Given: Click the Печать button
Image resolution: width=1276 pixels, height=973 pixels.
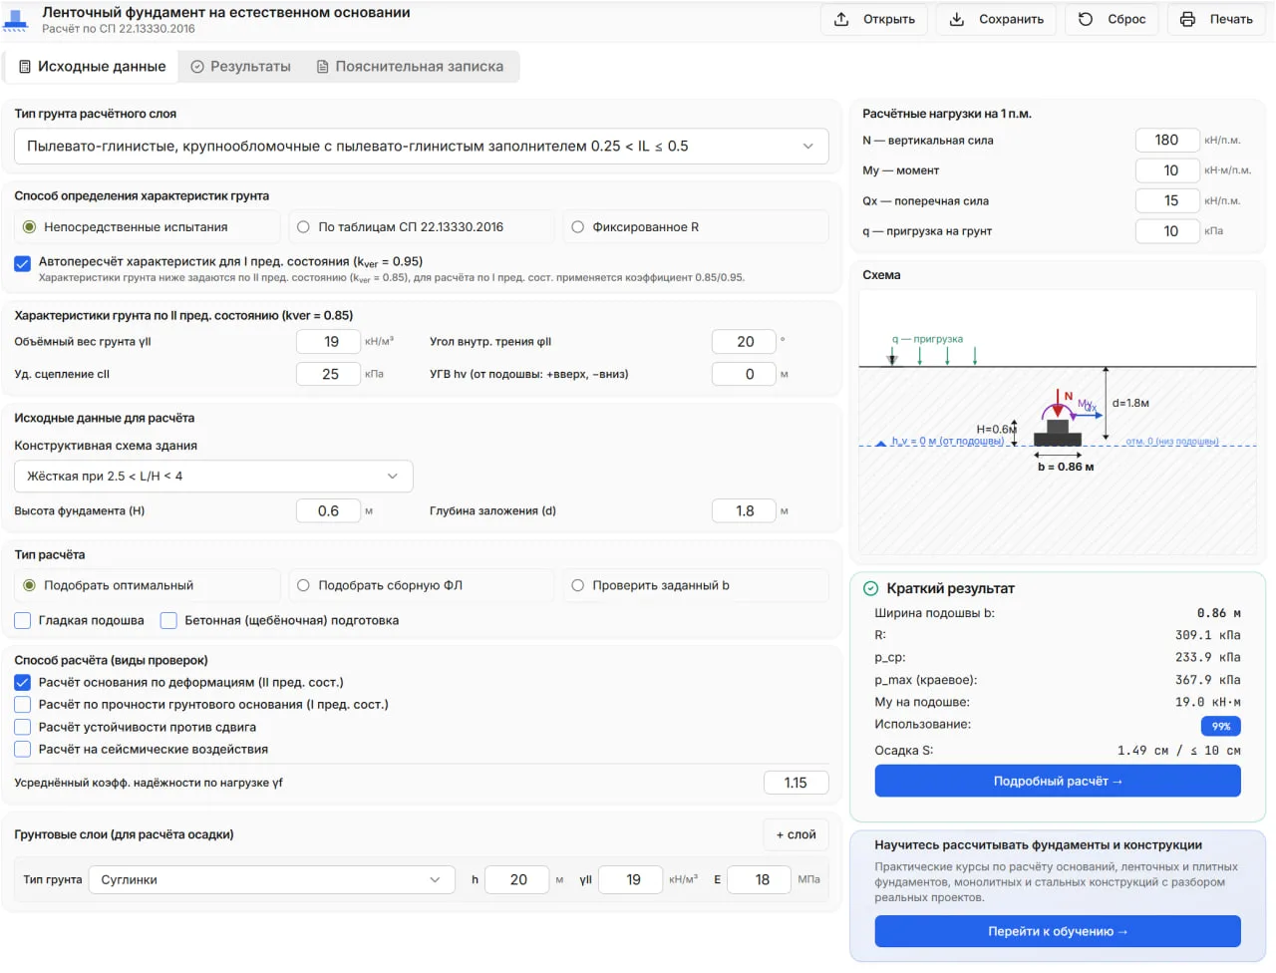Looking at the screenshot, I should (1216, 19).
